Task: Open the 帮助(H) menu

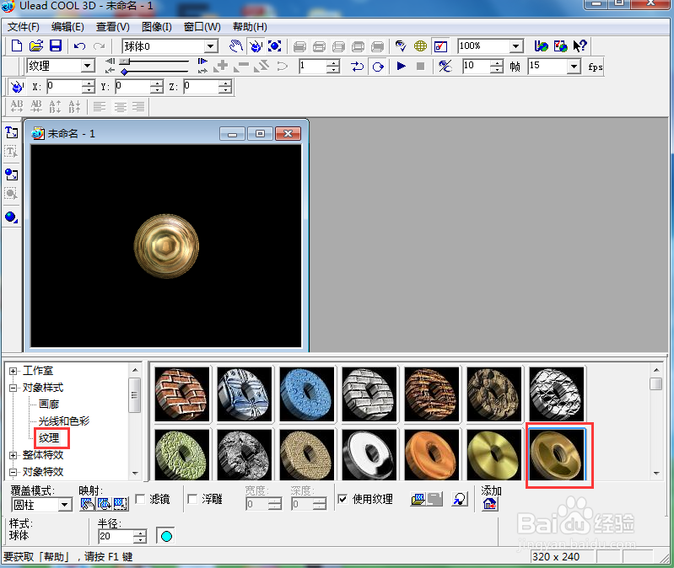Action: coord(250,27)
